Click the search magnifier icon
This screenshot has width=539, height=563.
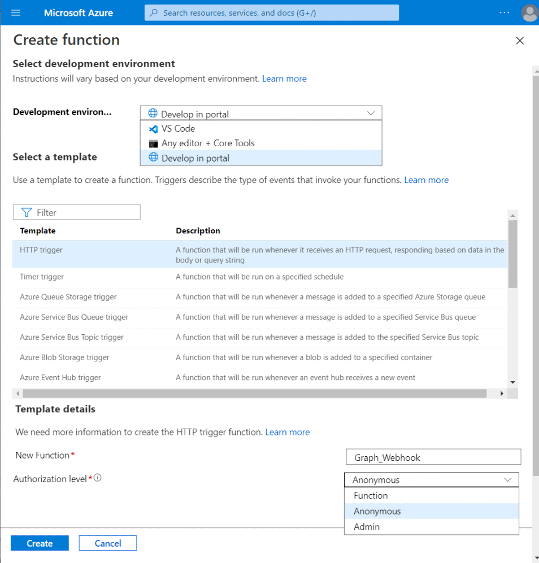click(x=154, y=13)
